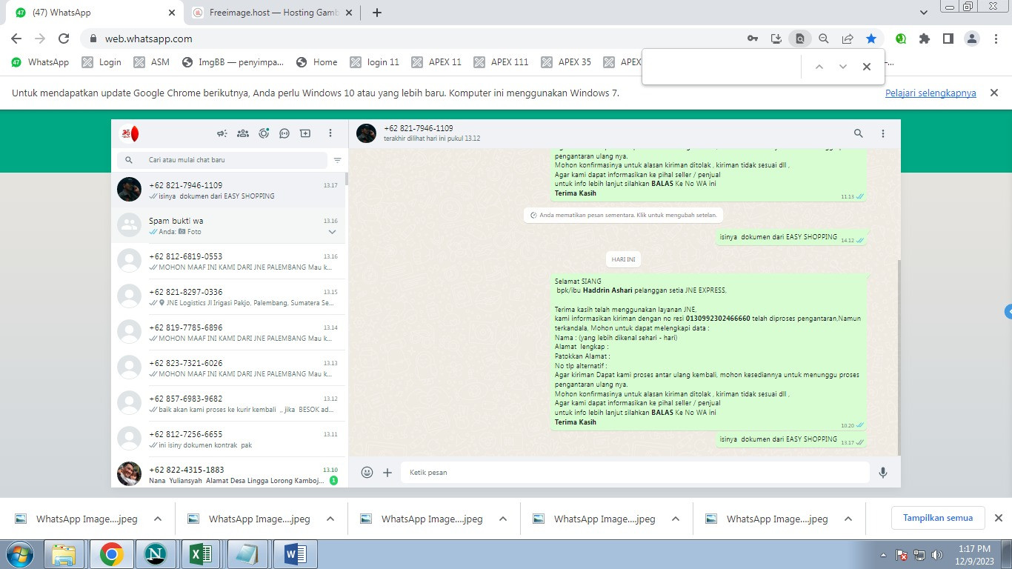1012x569 pixels.
Task: Open 'Login' bookmark
Action: (x=101, y=62)
